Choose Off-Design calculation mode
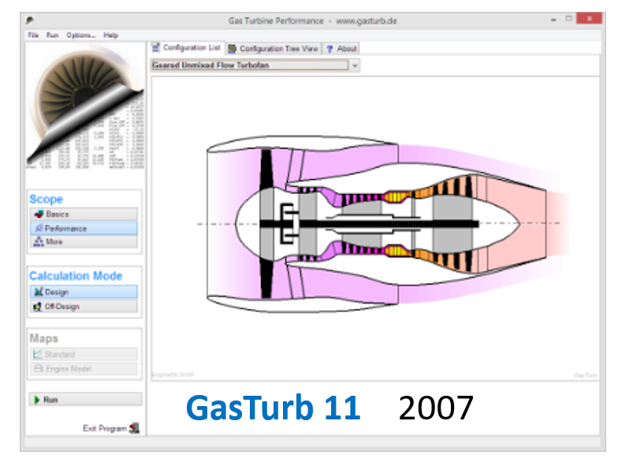 84,306
